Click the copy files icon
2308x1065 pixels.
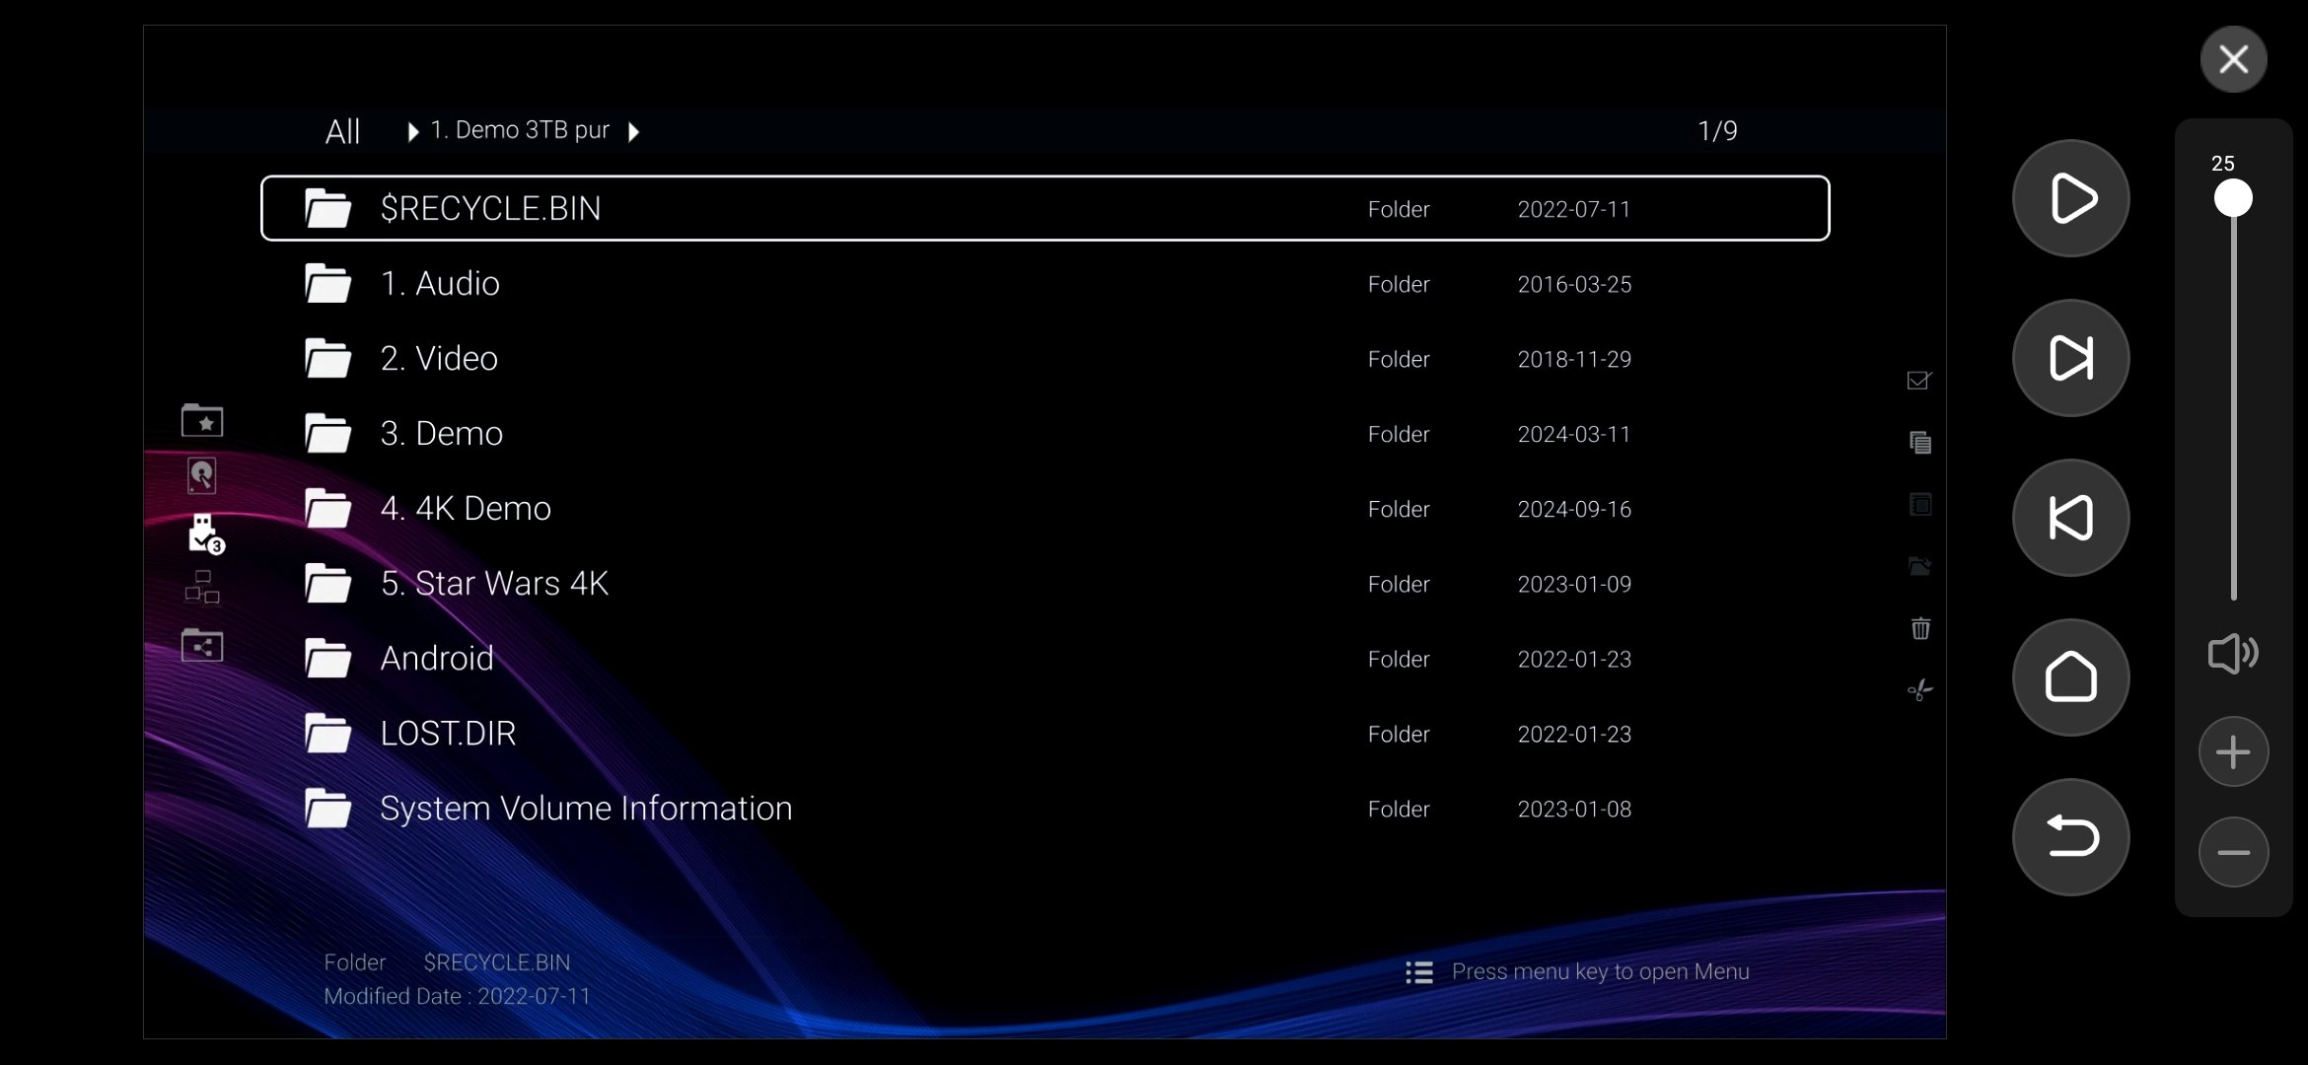[1919, 443]
